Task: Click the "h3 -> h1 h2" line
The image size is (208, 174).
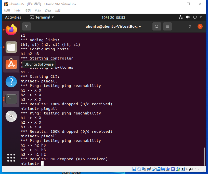Action: pos(33,154)
